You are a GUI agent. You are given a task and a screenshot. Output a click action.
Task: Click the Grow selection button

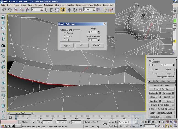(168, 69)
